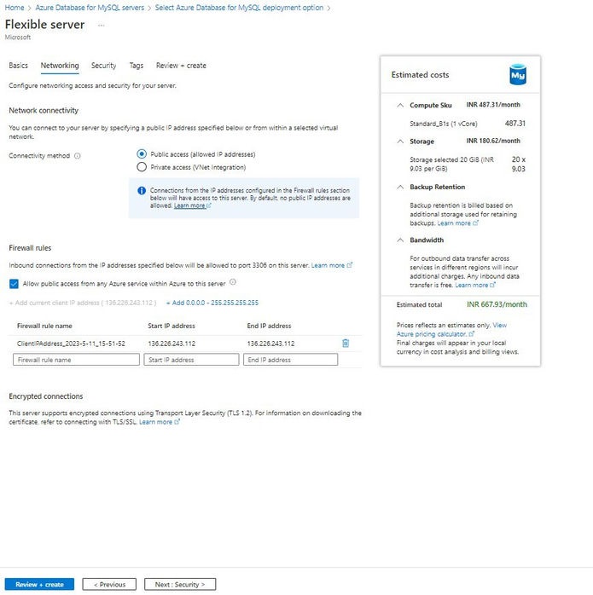
Task: Click Add current client IP address link
Action: 83,303
